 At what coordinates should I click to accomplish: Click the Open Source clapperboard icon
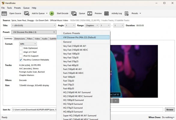tap(4, 13)
